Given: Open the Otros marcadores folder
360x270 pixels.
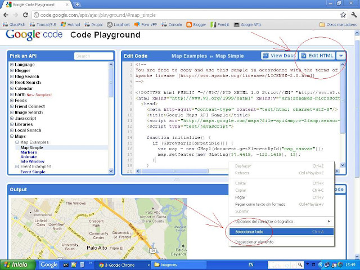Looking at the screenshot, I should point(338,25).
